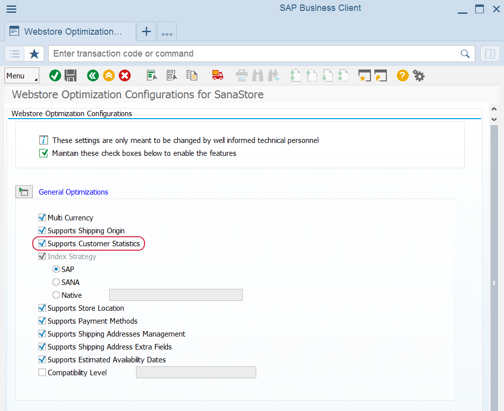Click the First Page icon
504x411 pixels.
tap(295, 76)
